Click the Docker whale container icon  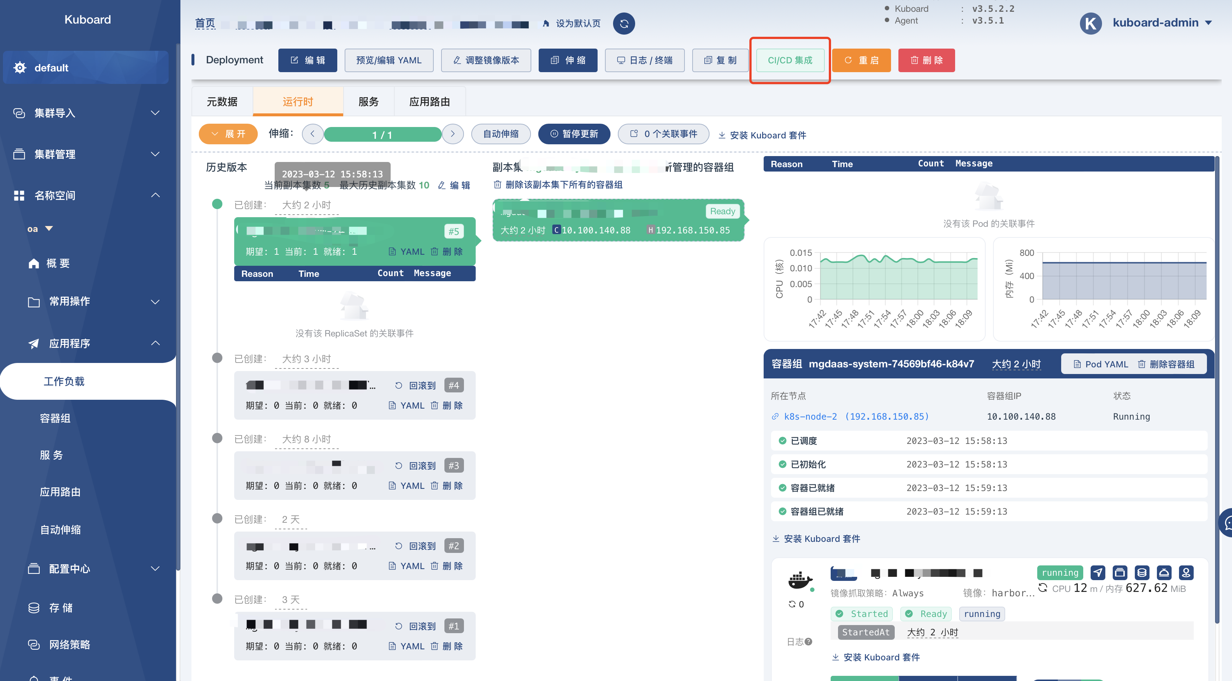click(x=800, y=582)
